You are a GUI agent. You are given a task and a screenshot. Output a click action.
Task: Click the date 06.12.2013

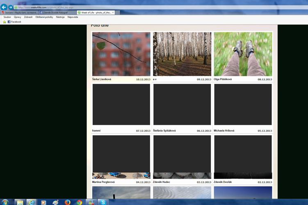coord(204,131)
